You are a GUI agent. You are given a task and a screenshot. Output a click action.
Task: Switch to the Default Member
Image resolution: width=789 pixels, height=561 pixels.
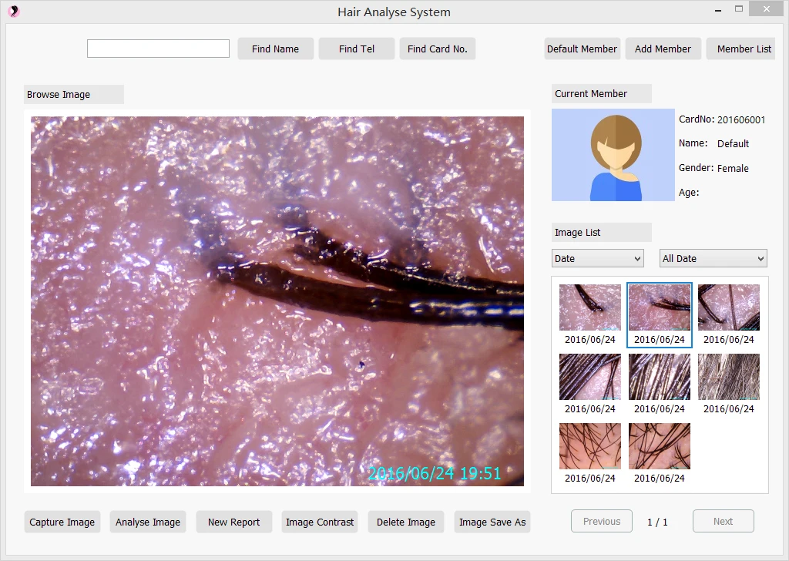click(582, 49)
